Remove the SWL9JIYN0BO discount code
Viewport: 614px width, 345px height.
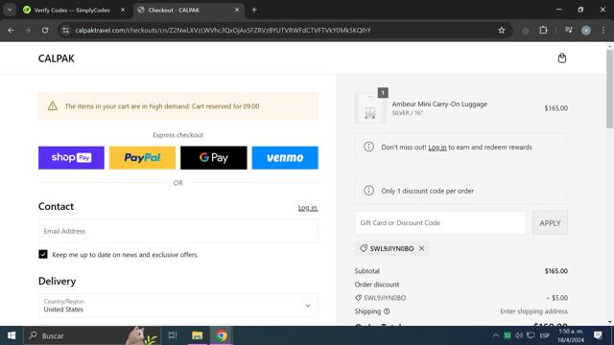click(x=421, y=248)
